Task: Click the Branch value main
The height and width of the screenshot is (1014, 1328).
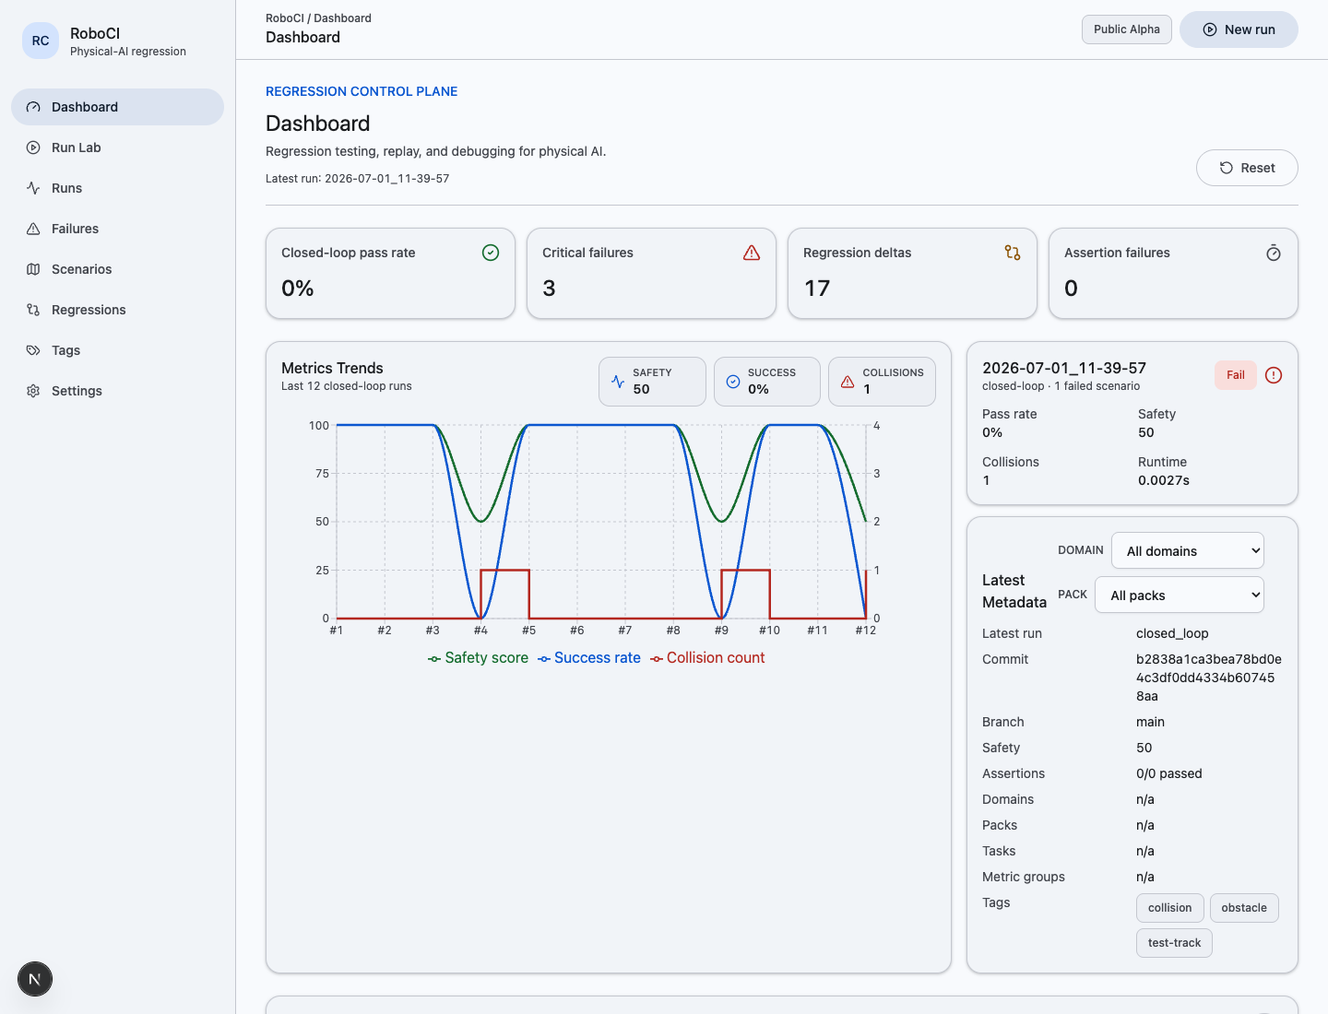Action: (x=1150, y=722)
